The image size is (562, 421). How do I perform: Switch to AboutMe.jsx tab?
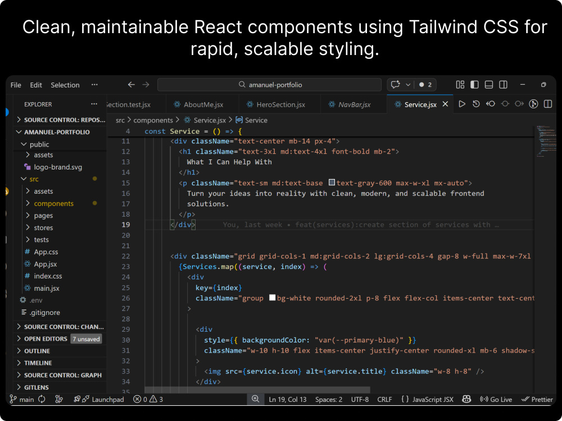203,104
